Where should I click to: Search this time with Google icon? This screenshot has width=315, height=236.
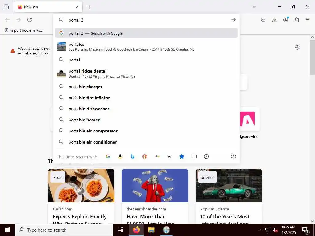point(108,156)
